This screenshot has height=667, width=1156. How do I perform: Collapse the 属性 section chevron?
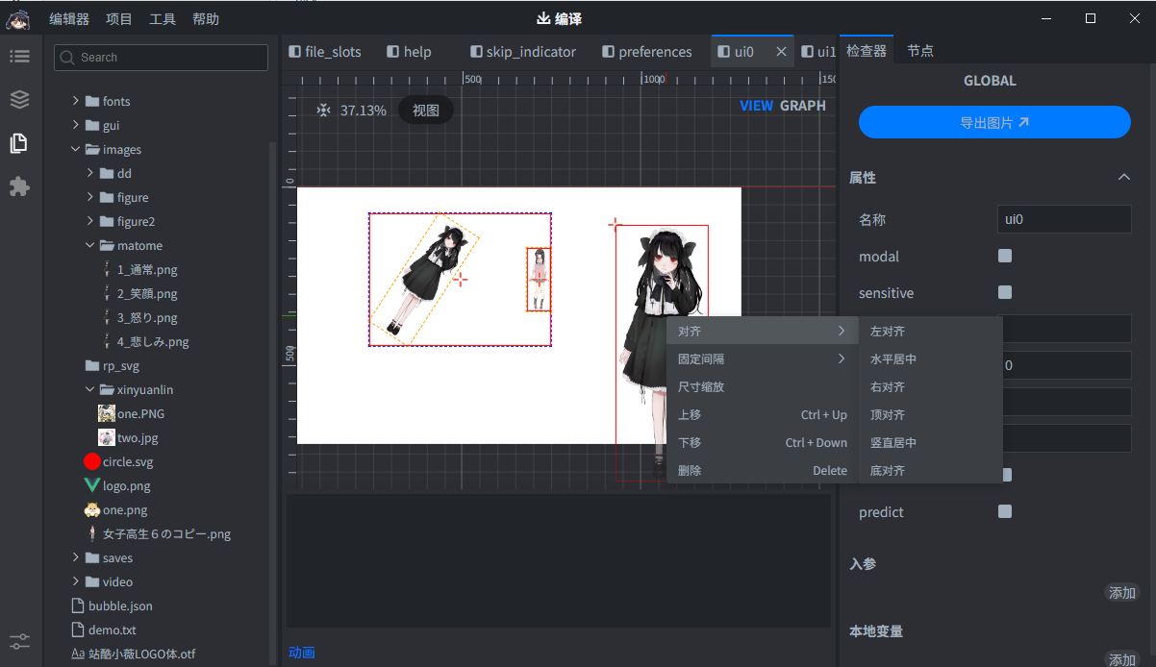point(1123,178)
